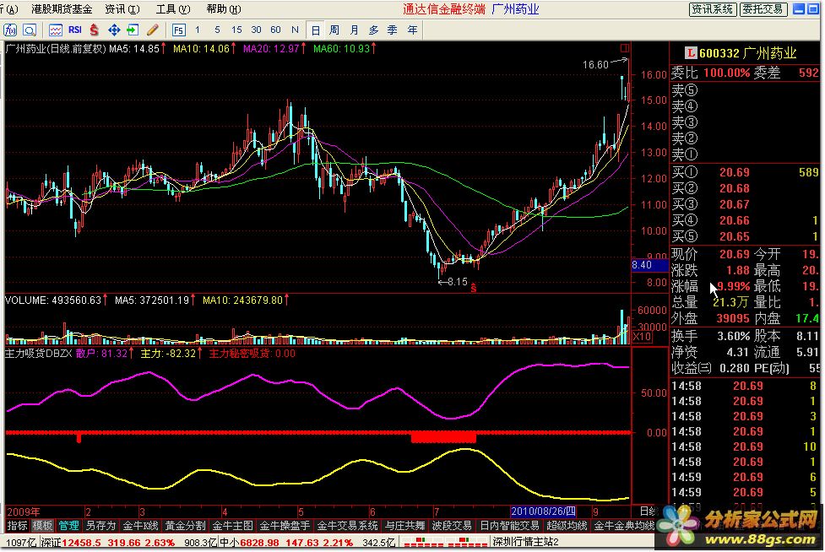Viewport: 825px width, 552px height.
Task: Click the 换手 3.60% value
Action: pos(733,336)
